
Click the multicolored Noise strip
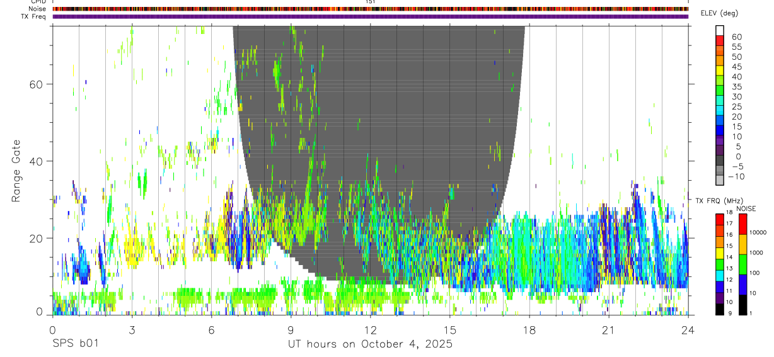pos(371,9)
